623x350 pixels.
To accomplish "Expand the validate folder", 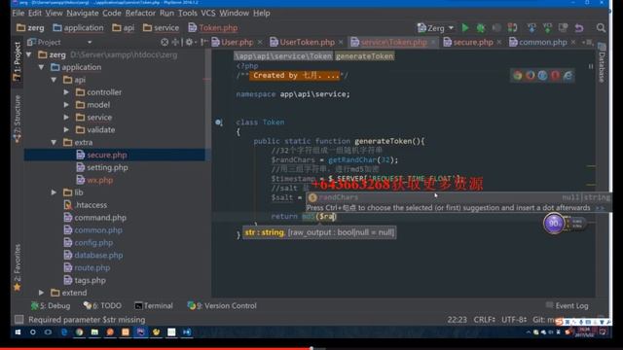I will [x=66, y=129].
